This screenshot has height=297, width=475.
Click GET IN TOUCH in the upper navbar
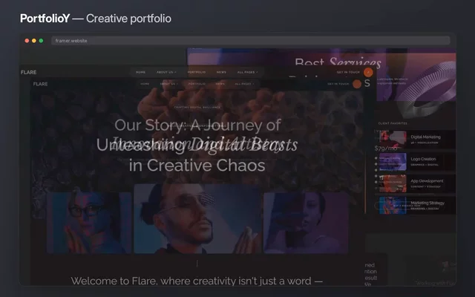pos(348,72)
